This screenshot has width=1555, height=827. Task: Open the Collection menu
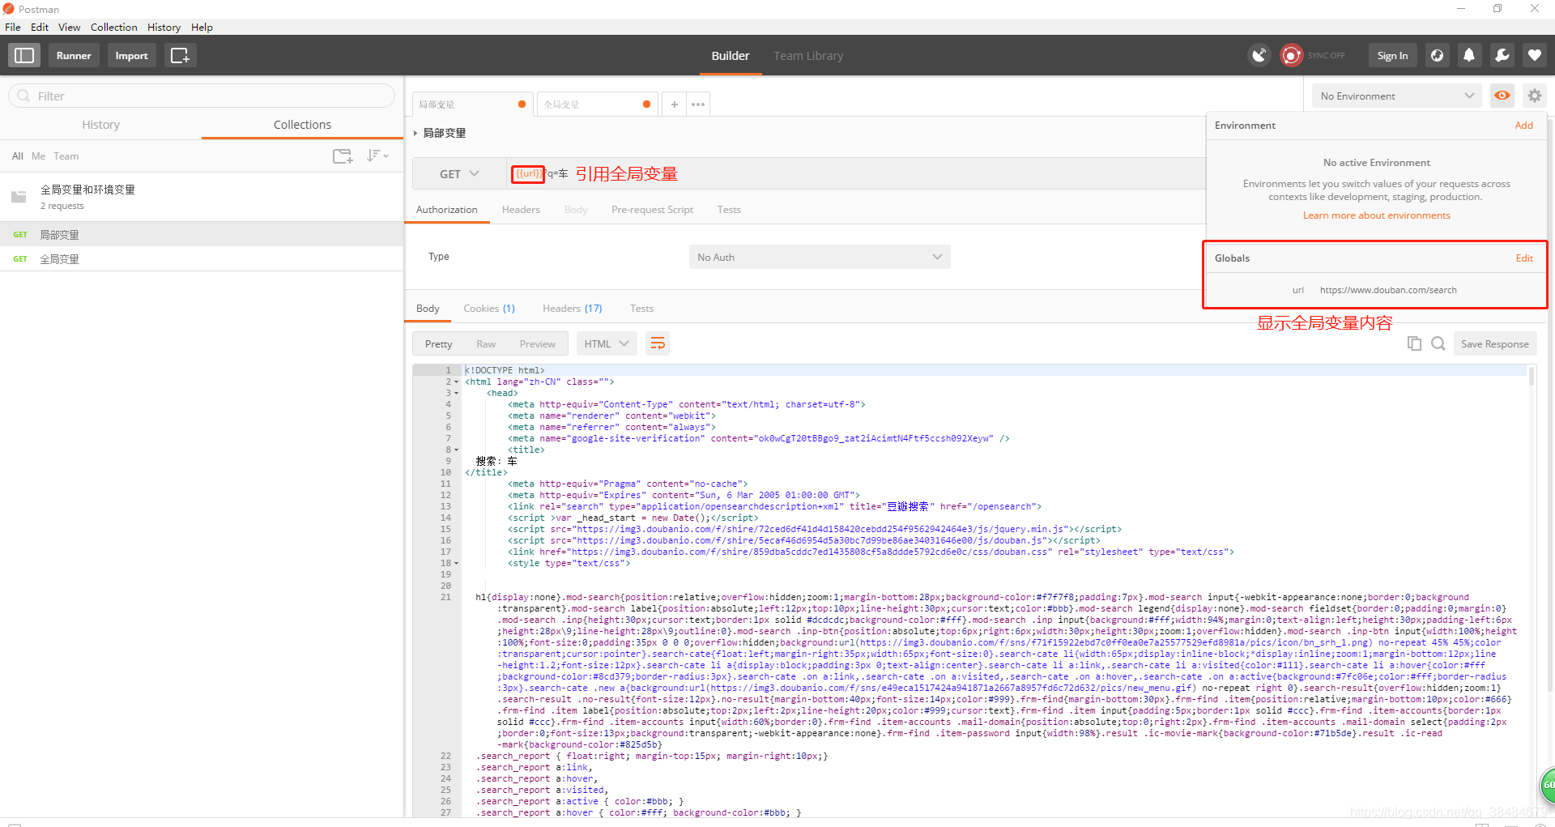113,27
